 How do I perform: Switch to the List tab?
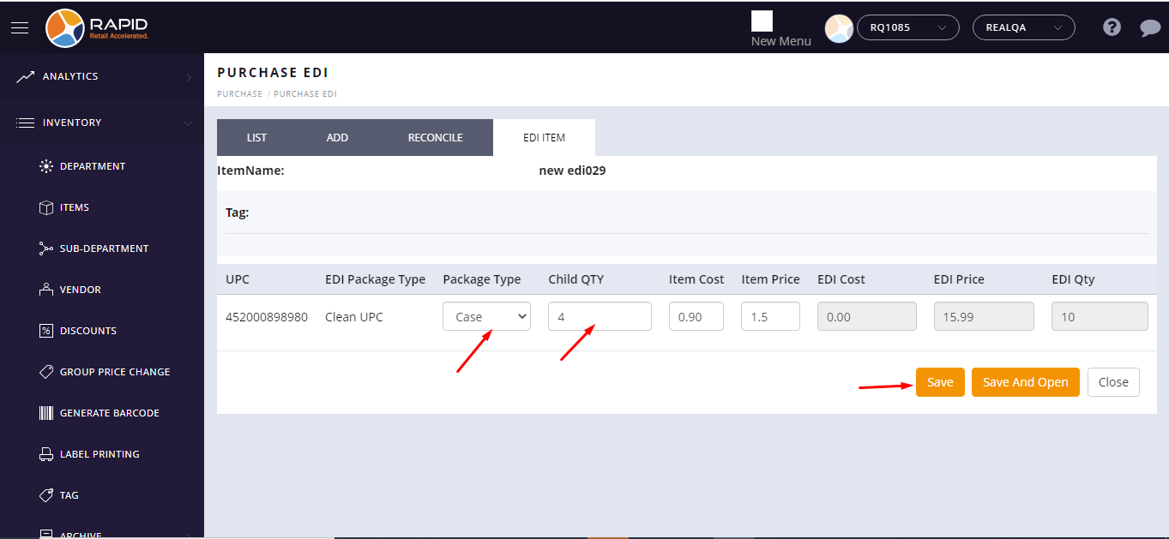tap(256, 138)
